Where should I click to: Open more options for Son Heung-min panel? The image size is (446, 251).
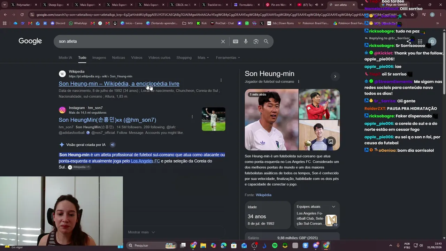tap(299, 82)
